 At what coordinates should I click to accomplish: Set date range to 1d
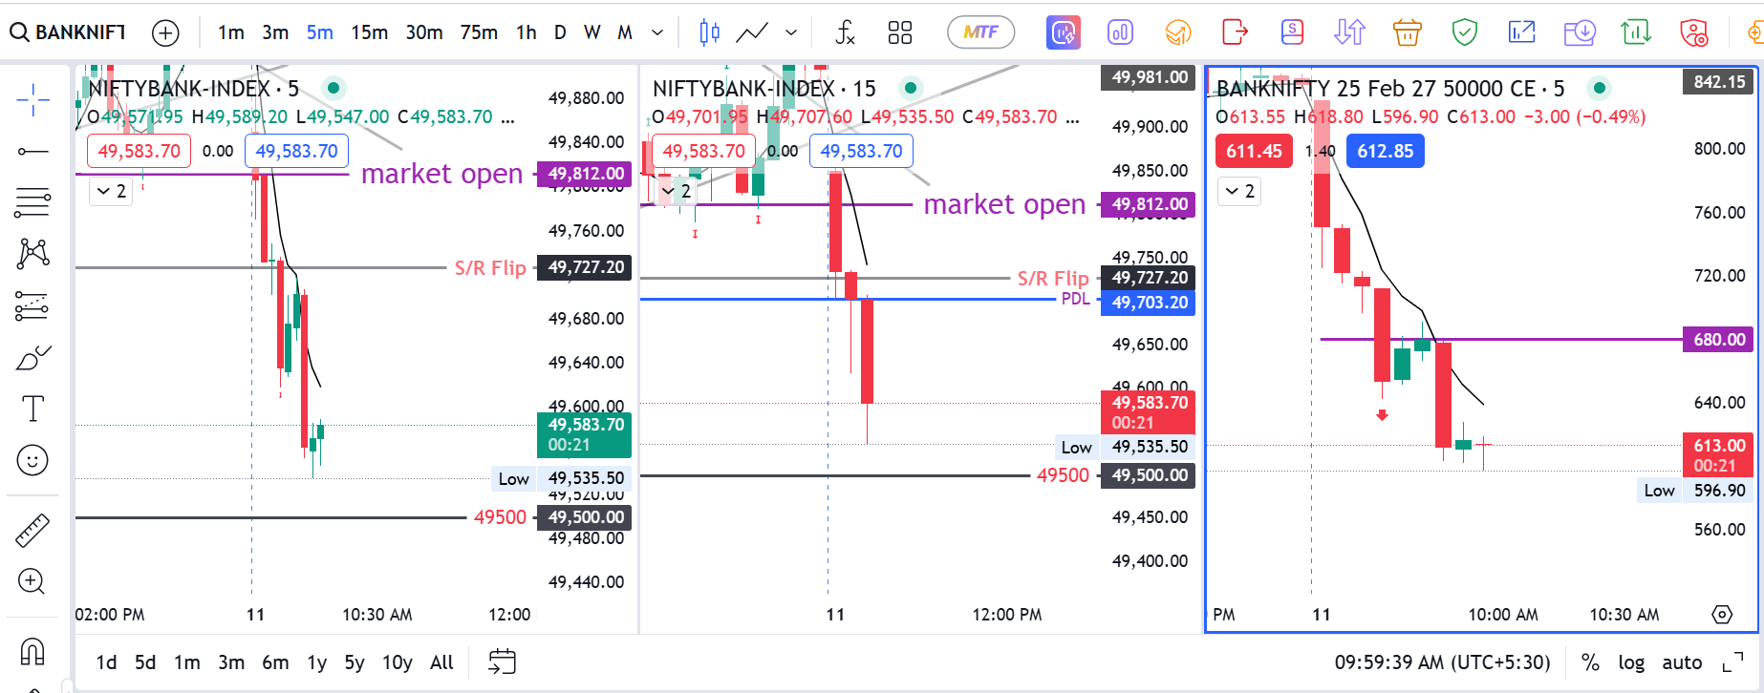[x=106, y=662]
